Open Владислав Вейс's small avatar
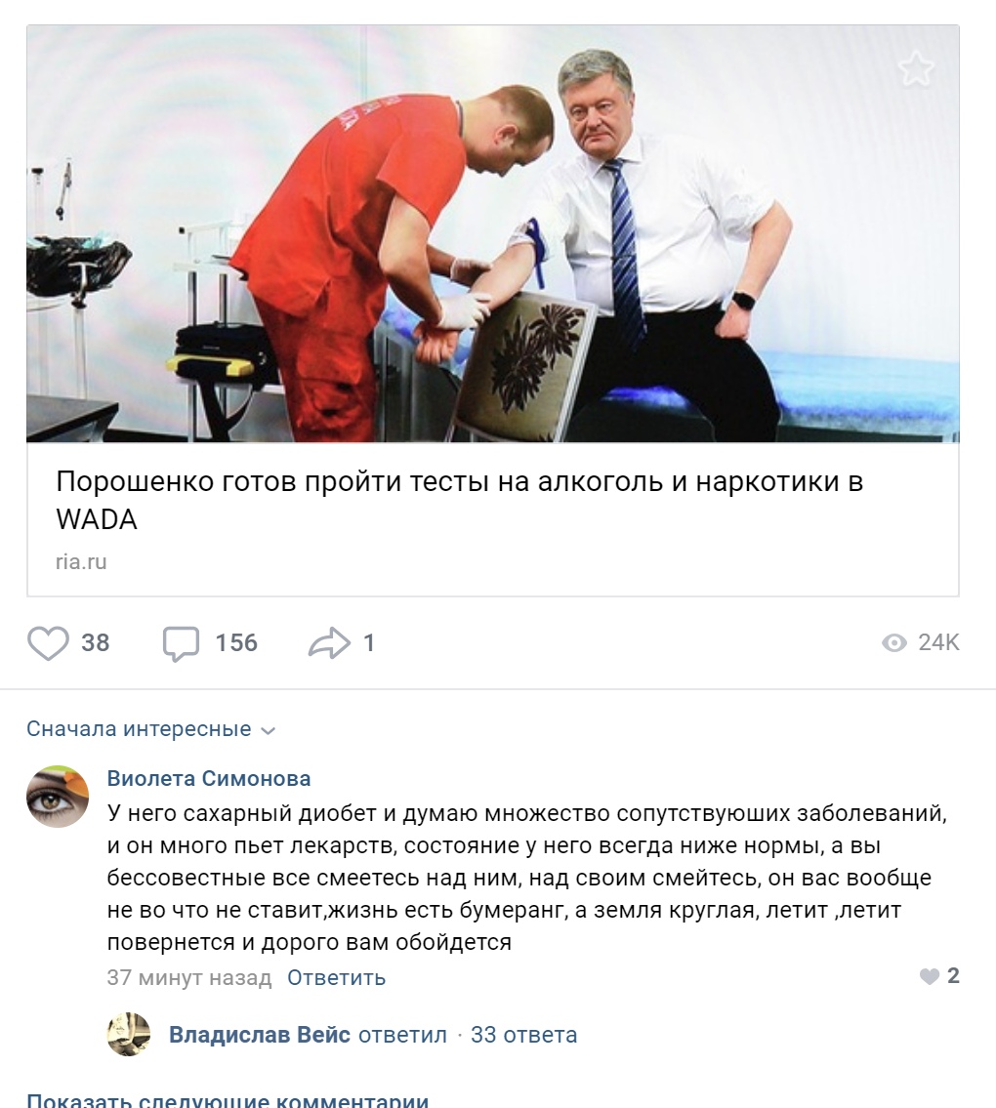The width and height of the screenshot is (996, 1108). click(x=129, y=1035)
